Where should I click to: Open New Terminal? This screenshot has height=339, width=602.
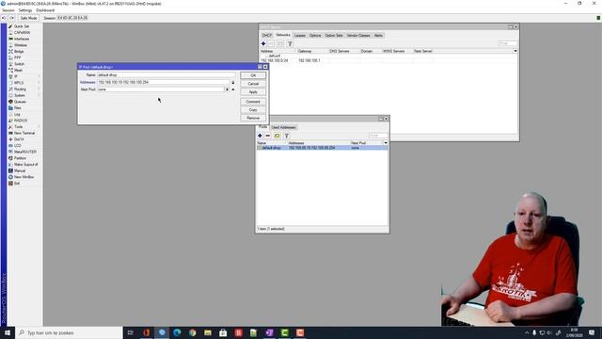(24, 133)
